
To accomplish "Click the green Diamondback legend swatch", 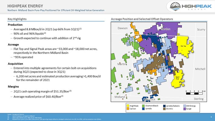I will click(143, 106).
